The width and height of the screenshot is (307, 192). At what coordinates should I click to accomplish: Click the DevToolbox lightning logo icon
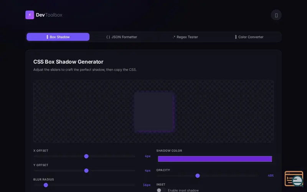click(30, 15)
